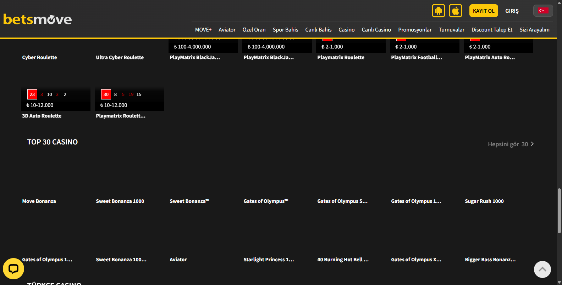Select the Promosyonlar menu item
The height and width of the screenshot is (285, 562).
coord(414,30)
